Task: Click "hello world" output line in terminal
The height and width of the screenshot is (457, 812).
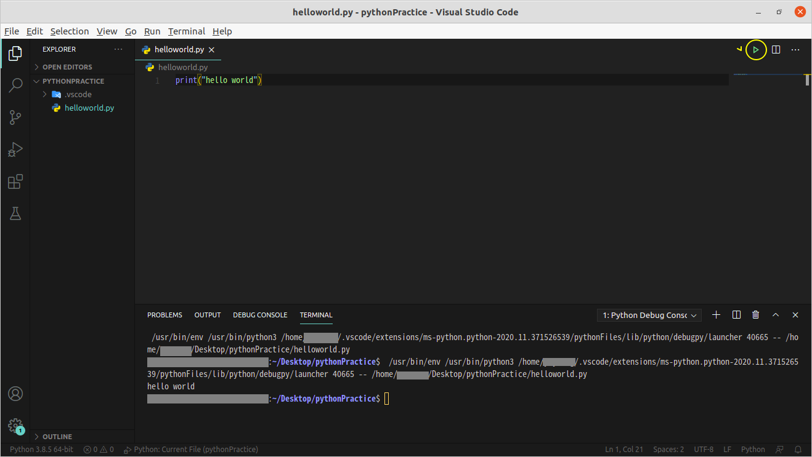Action: pyautogui.click(x=171, y=386)
